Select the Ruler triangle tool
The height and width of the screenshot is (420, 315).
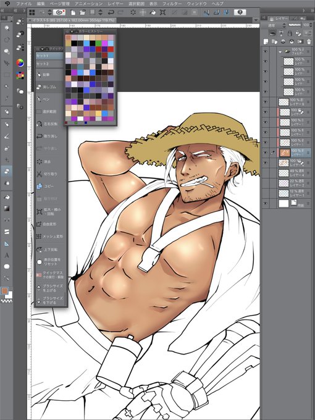(x=7, y=243)
